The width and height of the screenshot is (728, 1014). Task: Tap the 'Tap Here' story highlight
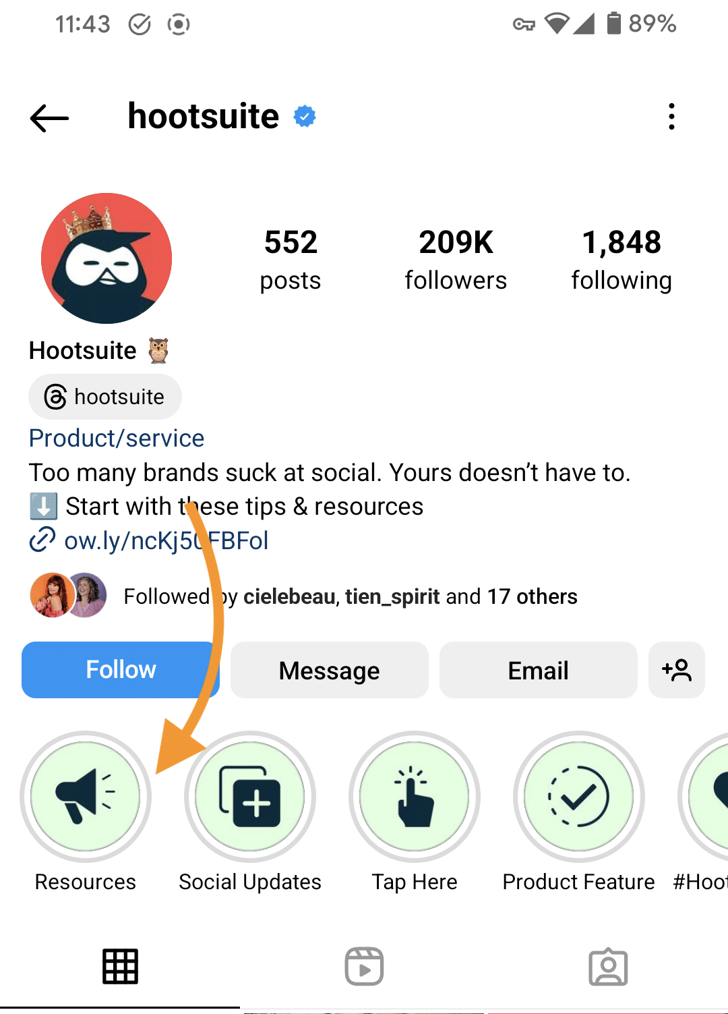[414, 797]
